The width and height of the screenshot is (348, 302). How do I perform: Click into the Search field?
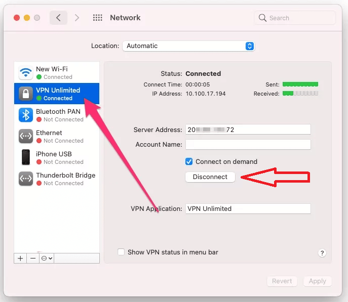point(295,18)
